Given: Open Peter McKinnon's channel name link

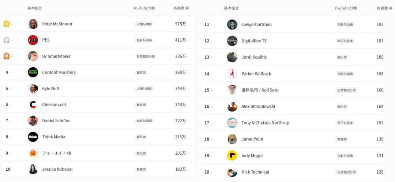Looking at the screenshot, I should click(x=57, y=24).
